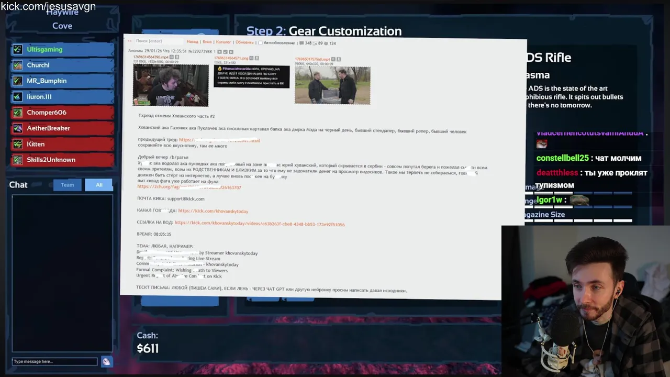Click the Chat panel heading

pos(18,185)
